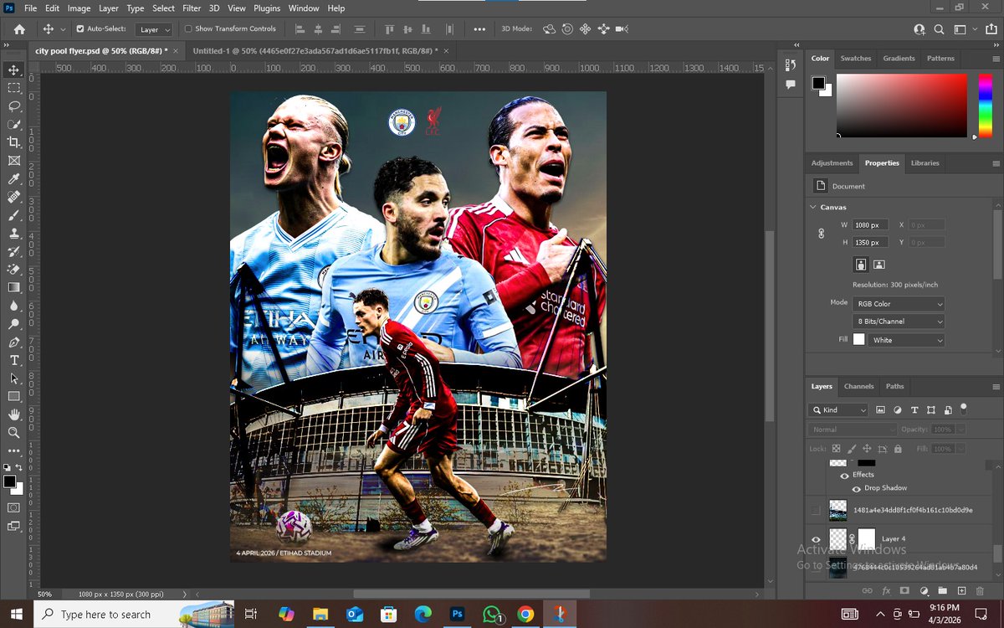Select the Pen tool
Image resolution: width=1004 pixels, height=628 pixels.
(14, 342)
